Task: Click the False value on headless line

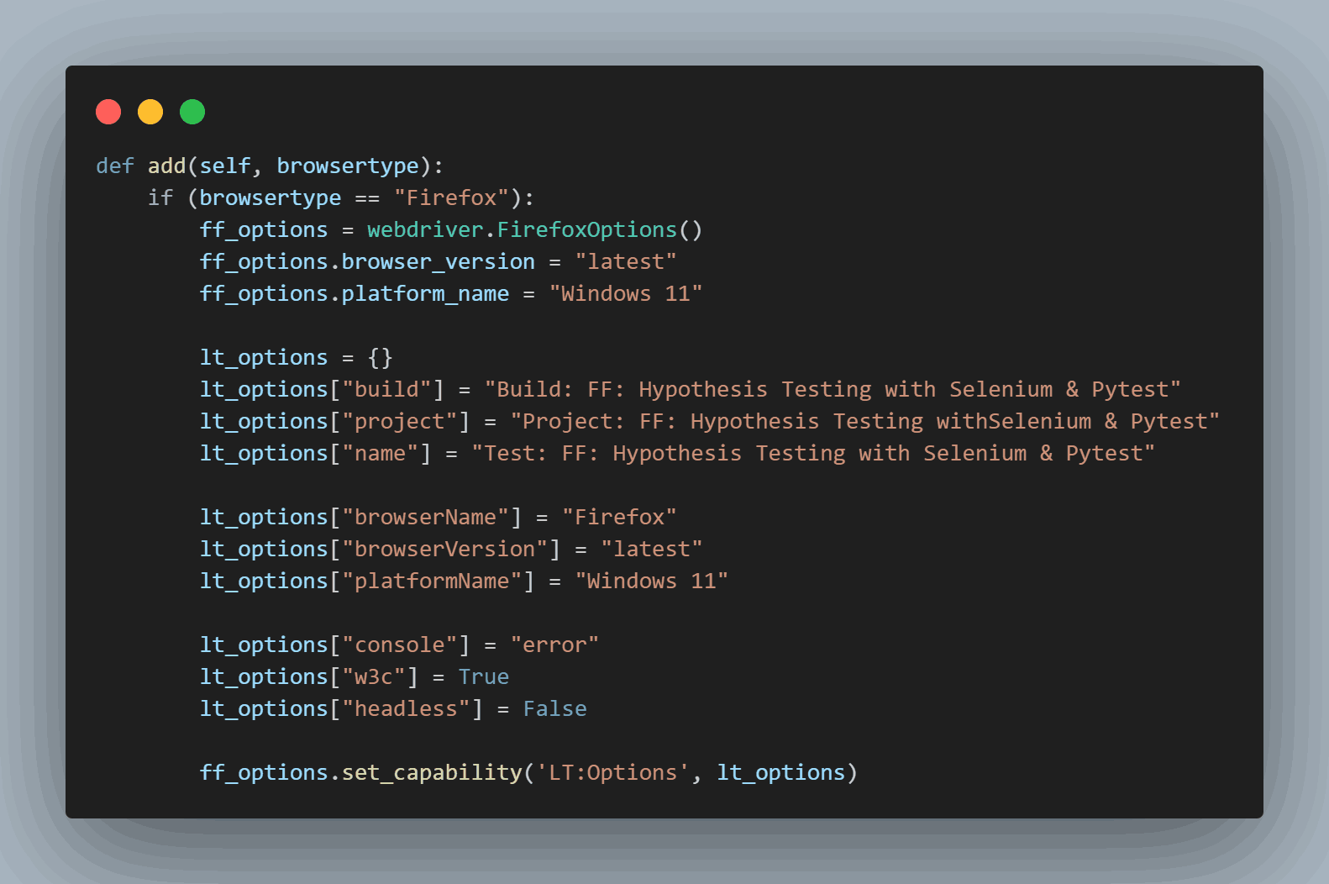Action: (x=554, y=708)
